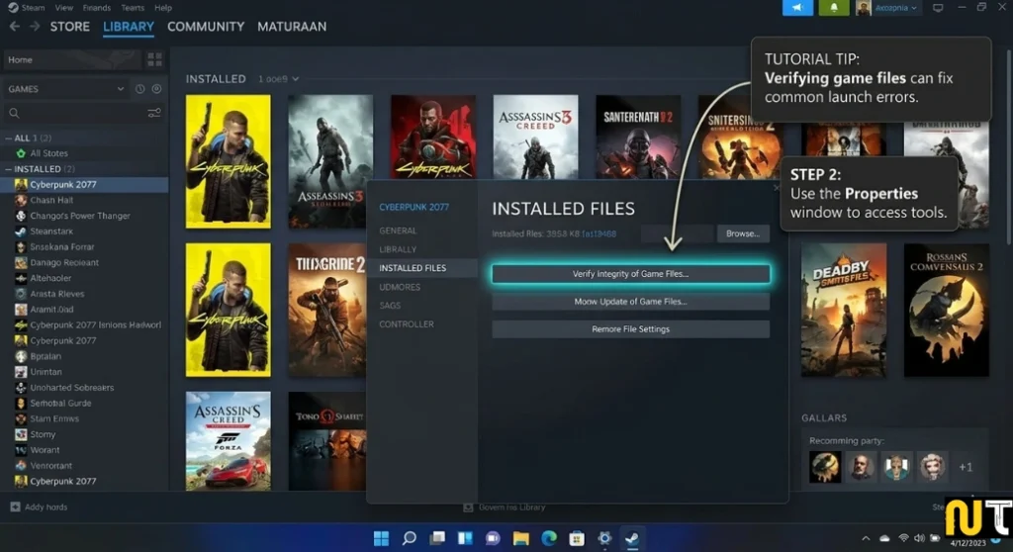Click Addy hords plus icon
The width and height of the screenshot is (1013, 552).
pos(15,507)
